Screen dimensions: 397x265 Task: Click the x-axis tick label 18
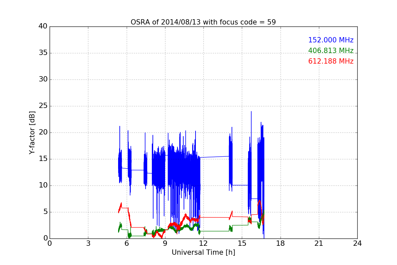click(281, 243)
